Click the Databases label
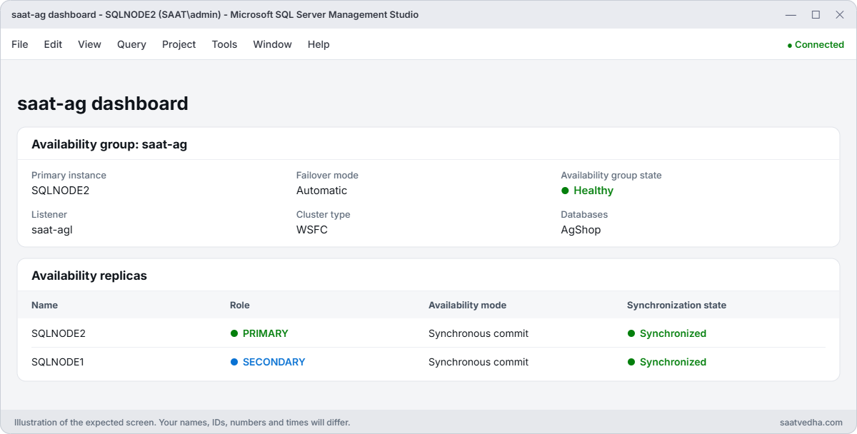Image resolution: width=857 pixels, height=434 pixels. (584, 214)
